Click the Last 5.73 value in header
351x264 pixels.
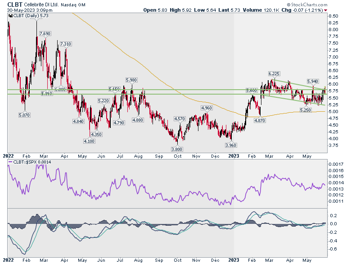pyautogui.click(x=229, y=10)
